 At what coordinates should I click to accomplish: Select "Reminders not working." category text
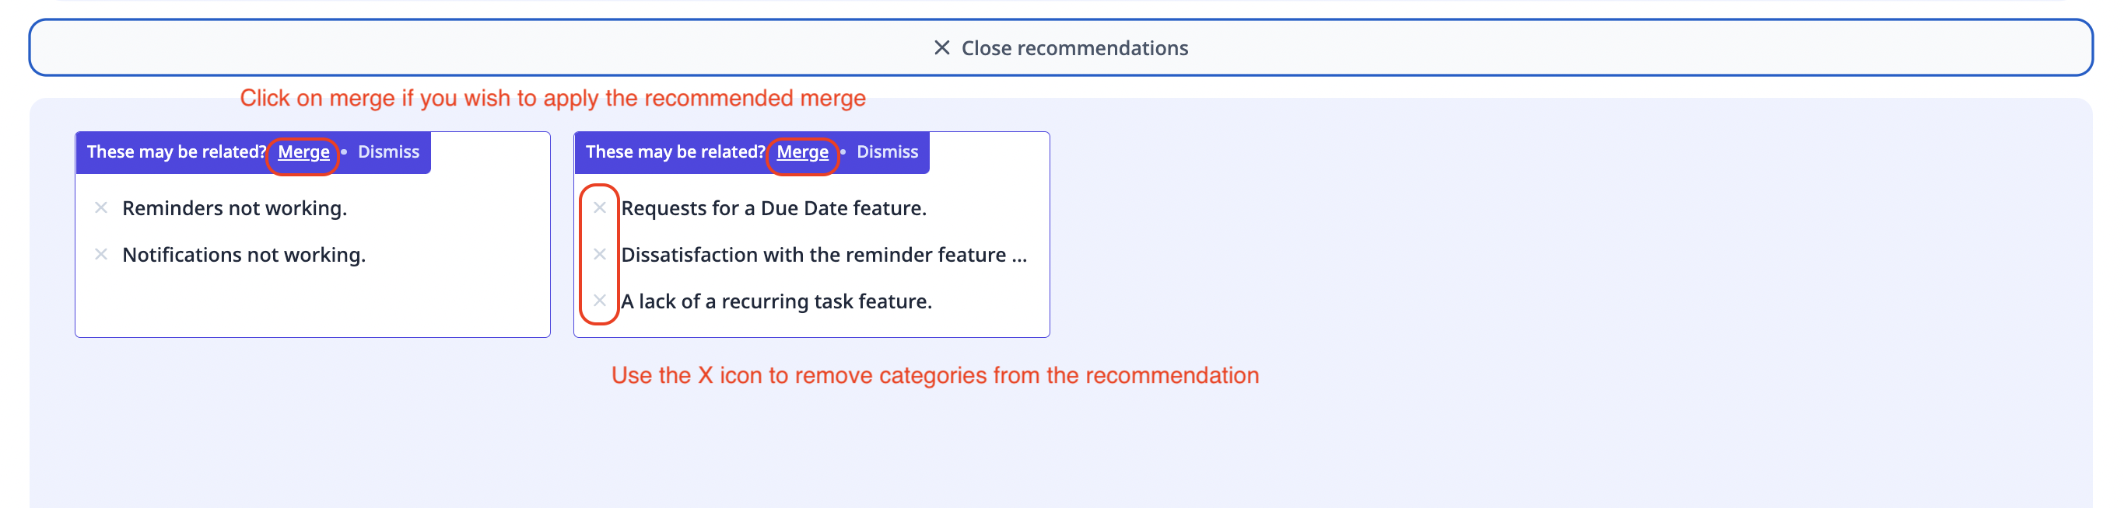coord(234,208)
